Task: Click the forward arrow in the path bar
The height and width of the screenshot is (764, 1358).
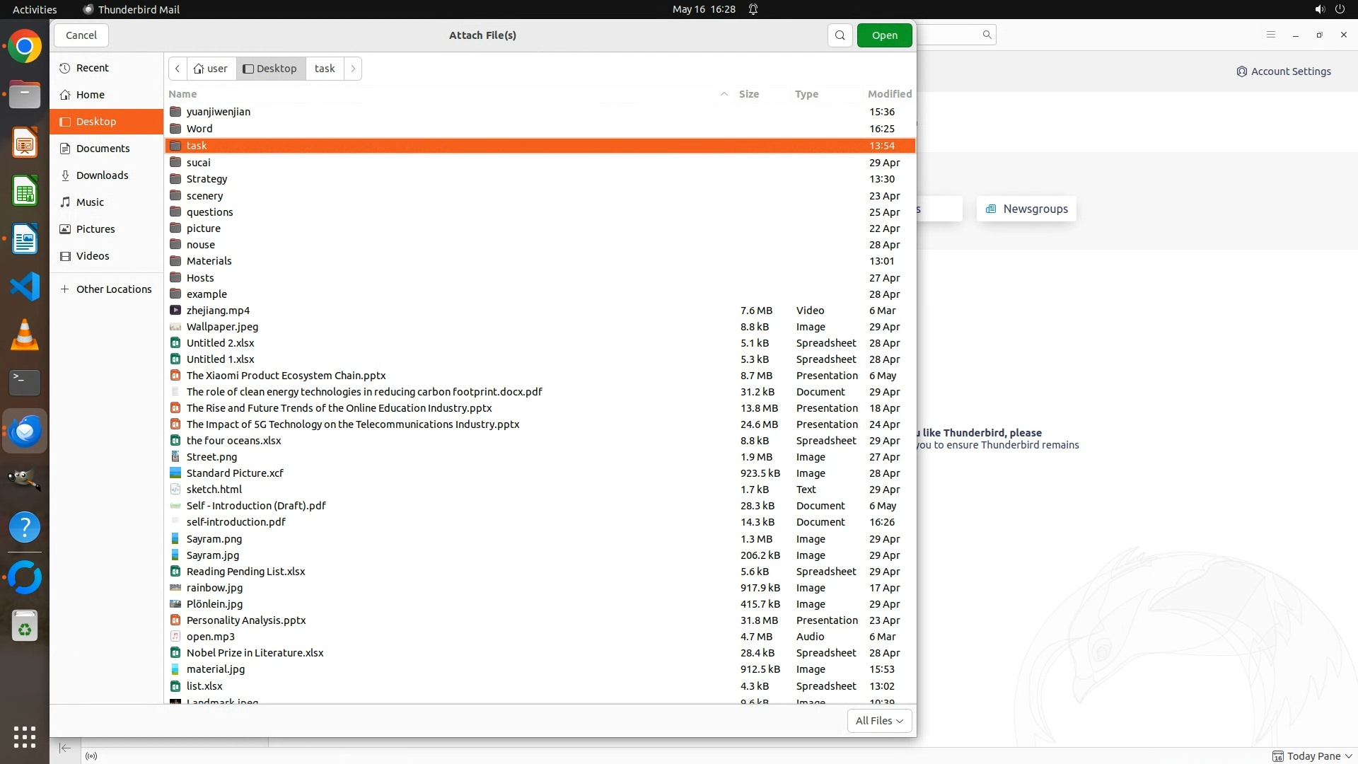Action: point(353,69)
